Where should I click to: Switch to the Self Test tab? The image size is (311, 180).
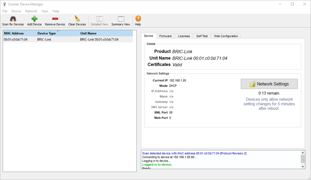[x=202, y=36]
